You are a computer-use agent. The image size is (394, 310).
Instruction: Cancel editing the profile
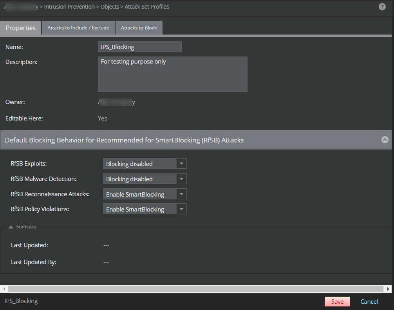click(x=369, y=301)
